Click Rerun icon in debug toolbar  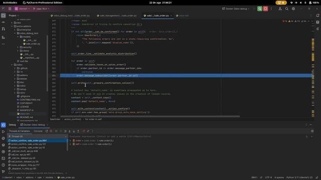[x=47, y=131]
